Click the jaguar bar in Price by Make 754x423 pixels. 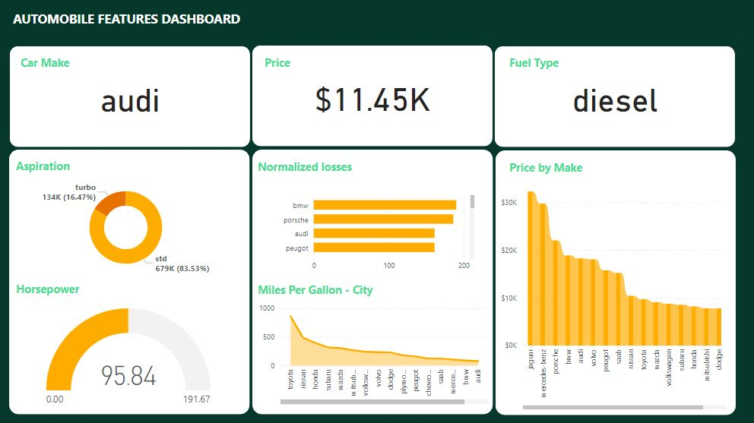pos(531,268)
